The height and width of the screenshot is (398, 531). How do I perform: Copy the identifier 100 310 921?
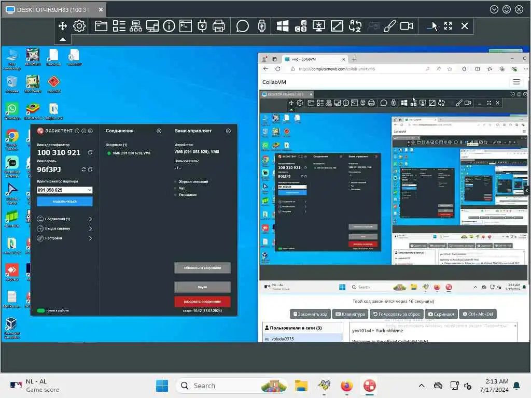(x=90, y=153)
